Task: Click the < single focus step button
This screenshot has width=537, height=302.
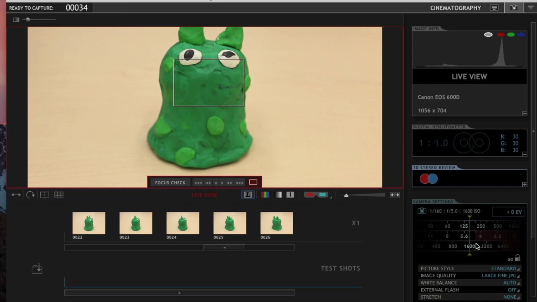Action: tap(216, 182)
